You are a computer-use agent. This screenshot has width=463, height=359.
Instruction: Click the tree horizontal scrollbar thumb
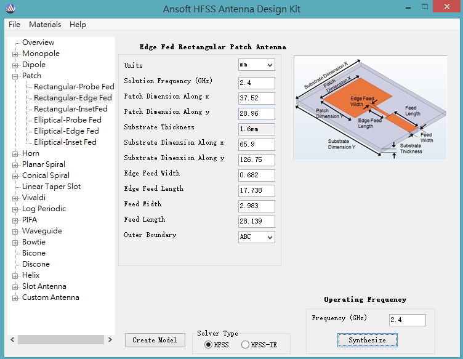click(61, 339)
